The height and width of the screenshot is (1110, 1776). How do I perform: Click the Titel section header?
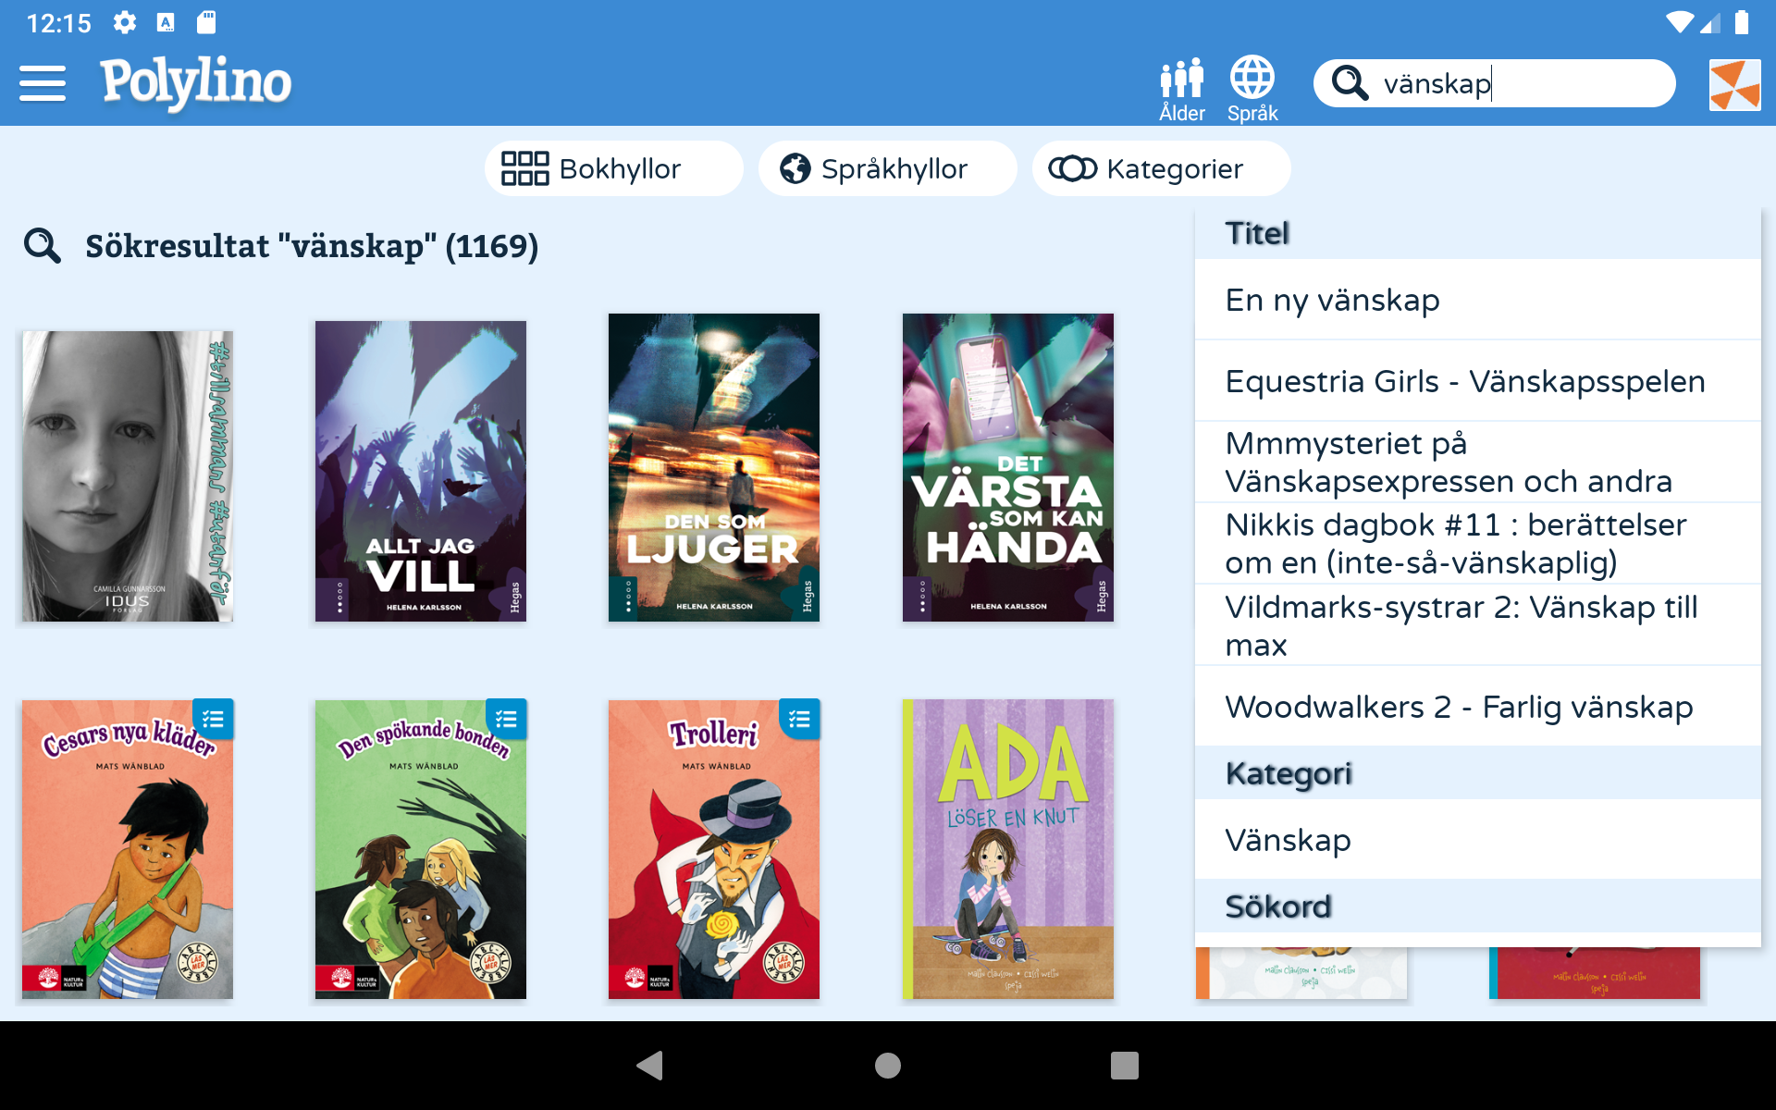click(x=1478, y=233)
